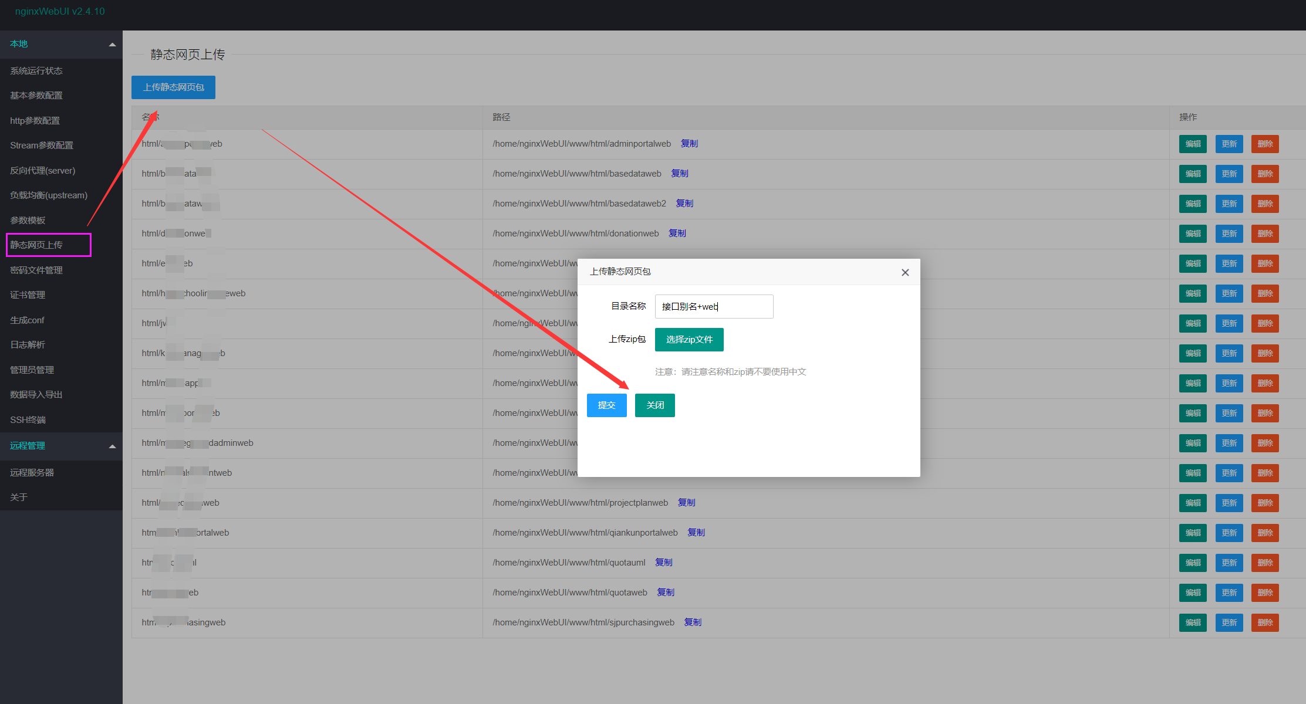Copy the adminportalweb path via 复制
Viewport: 1306px width, 704px height.
coord(689,144)
